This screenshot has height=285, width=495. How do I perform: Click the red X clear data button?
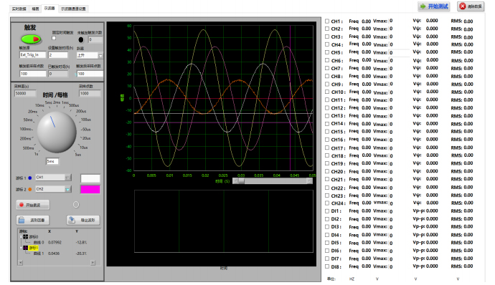[471, 6]
